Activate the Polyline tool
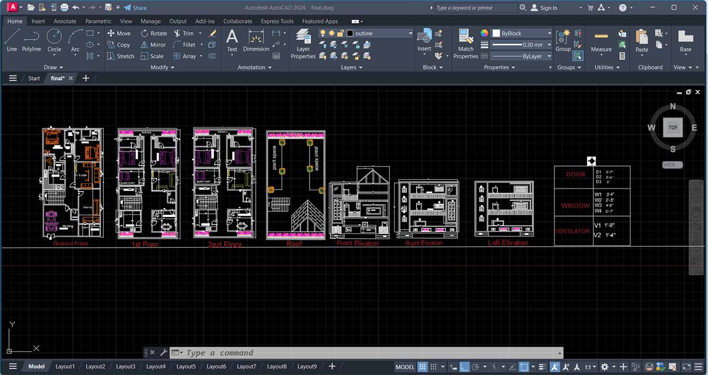 pos(31,42)
